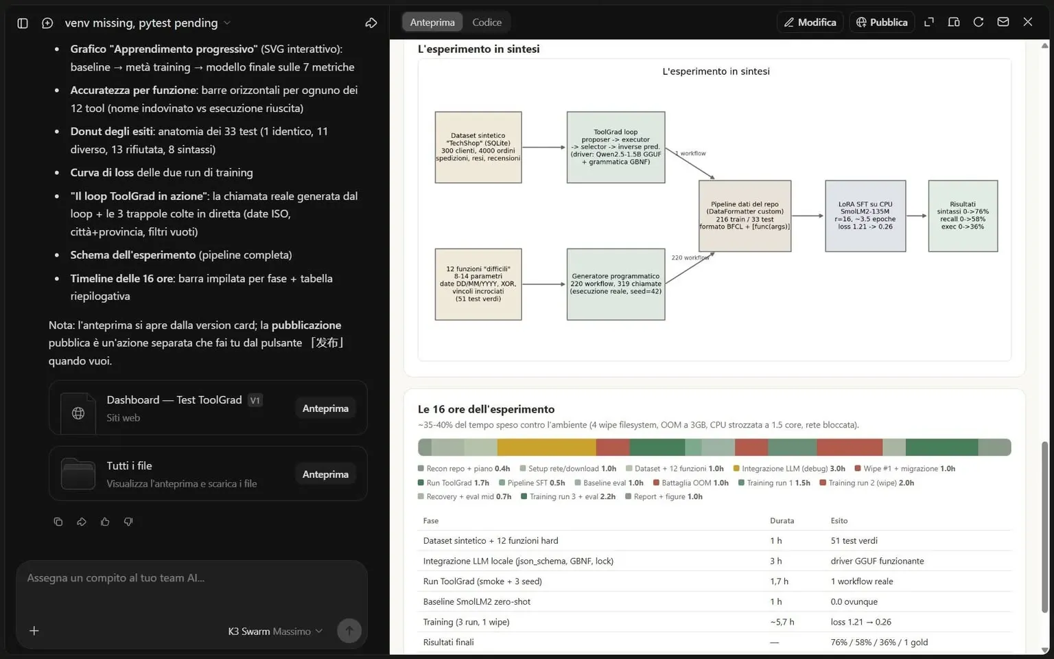Select the 'Baseline SmolLM2 zero-shot' table row
This screenshot has width=1054, height=659.
[x=714, y=601]
